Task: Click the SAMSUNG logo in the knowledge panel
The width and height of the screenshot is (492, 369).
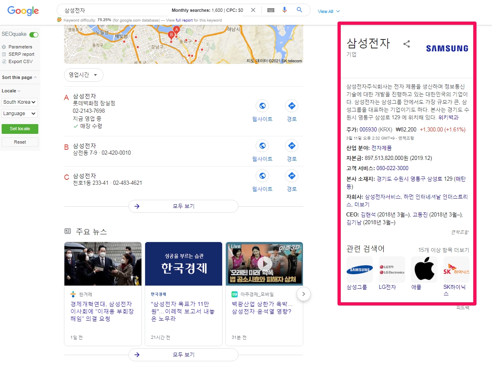Action: coord(447,48)
